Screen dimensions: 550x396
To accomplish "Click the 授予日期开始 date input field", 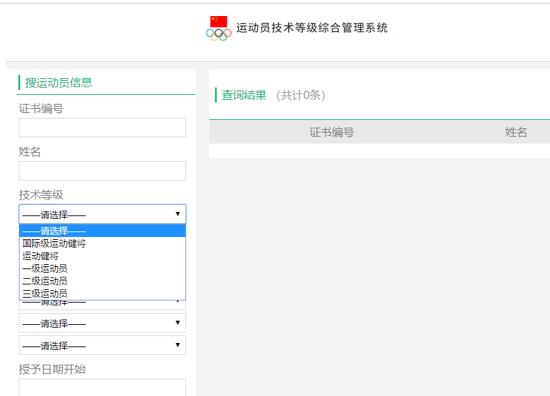I will click(x=102, y=388).
